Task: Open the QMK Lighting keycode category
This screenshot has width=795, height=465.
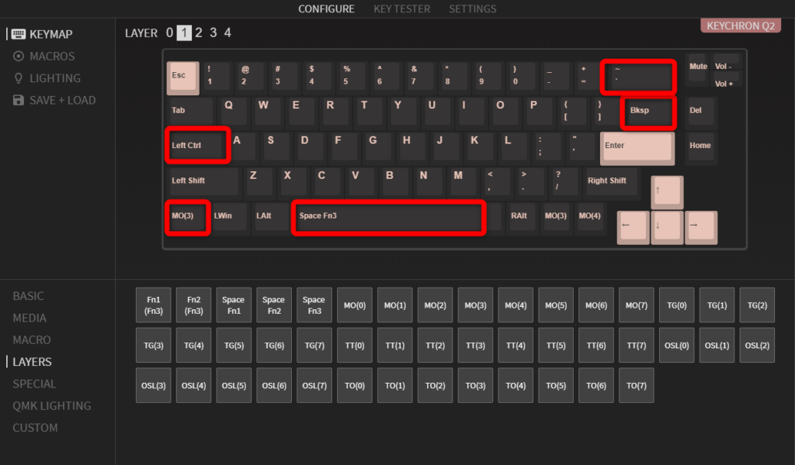Action: 52,406
